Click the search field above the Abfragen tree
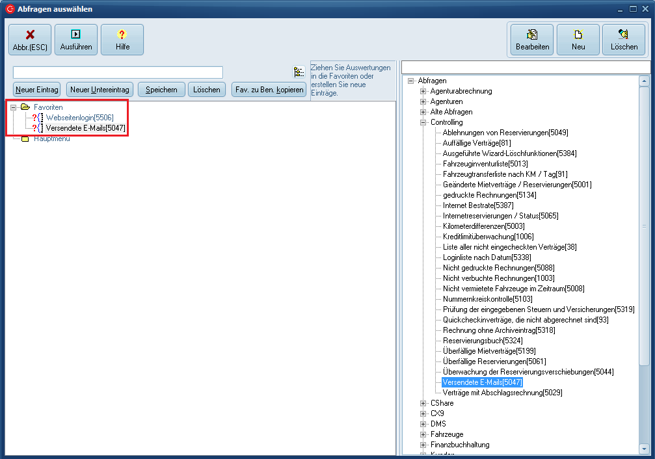Screen dimensions: 655x459 pyautogui.click(x=526, y=68)
